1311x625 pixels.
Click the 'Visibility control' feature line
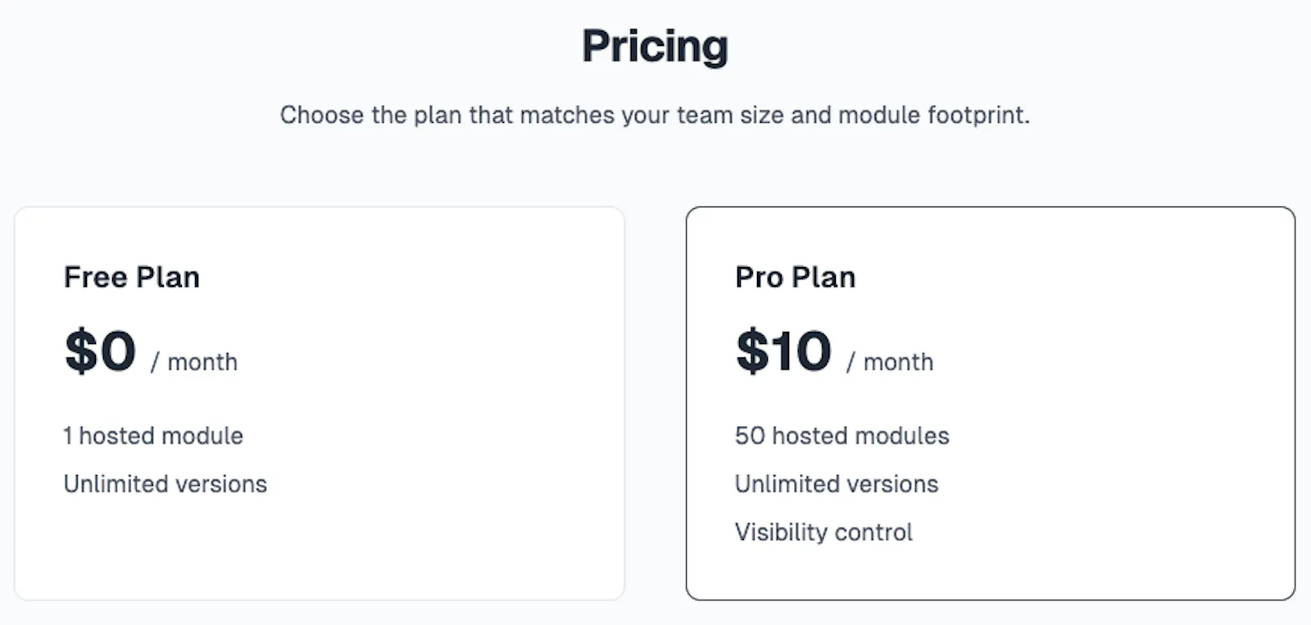[x=823, y=532]
